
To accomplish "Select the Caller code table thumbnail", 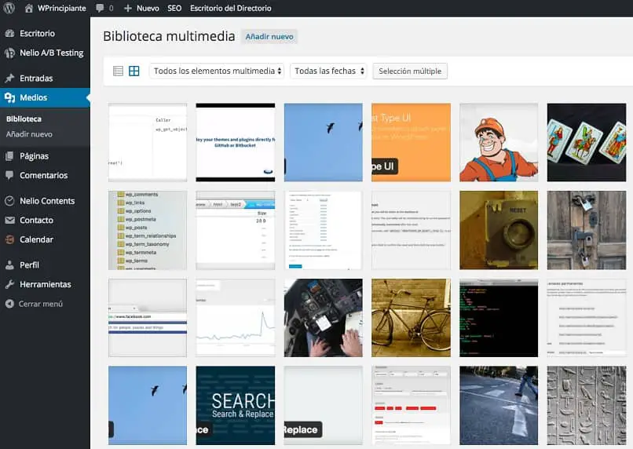I will coord(148,142).
